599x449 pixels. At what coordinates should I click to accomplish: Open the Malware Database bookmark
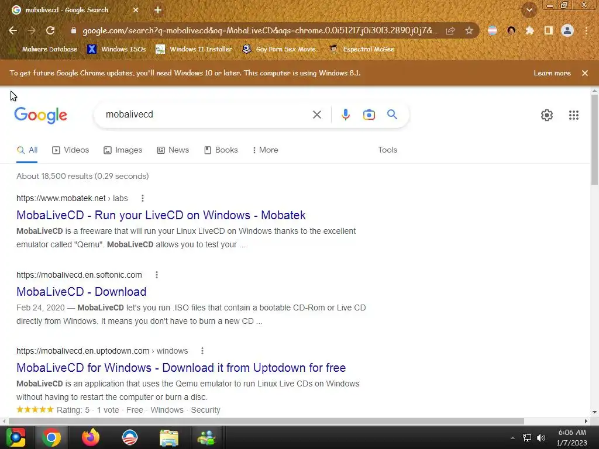click(x=45, y=49)
